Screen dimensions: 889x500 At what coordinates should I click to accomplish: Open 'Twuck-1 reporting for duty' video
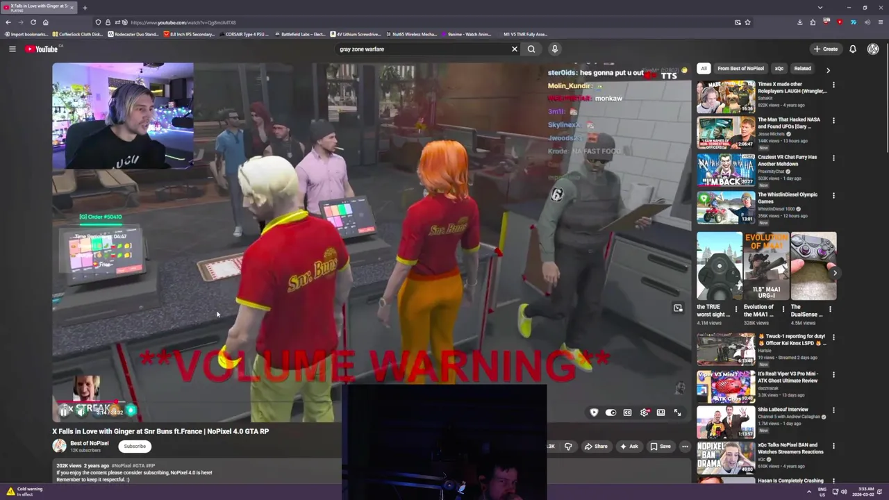click(x=726, y=349)
